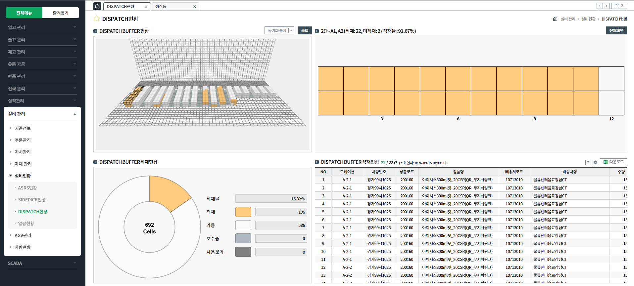
Task: Expand the 실적관리 menu
Action: [x=42, y=101]
